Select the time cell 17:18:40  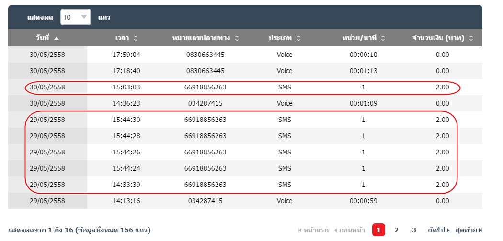[x=126, y=71]
